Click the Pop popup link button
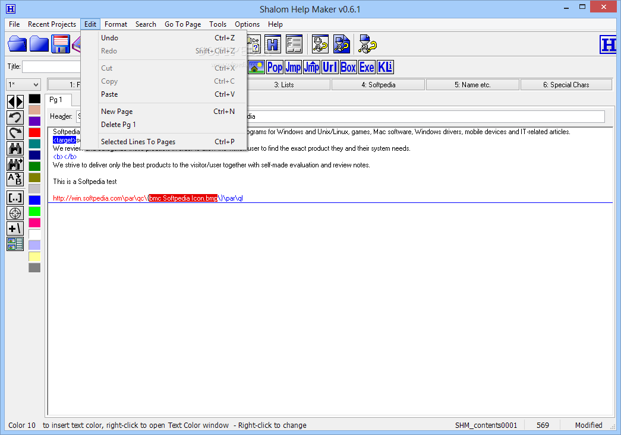 coord(275,67)
